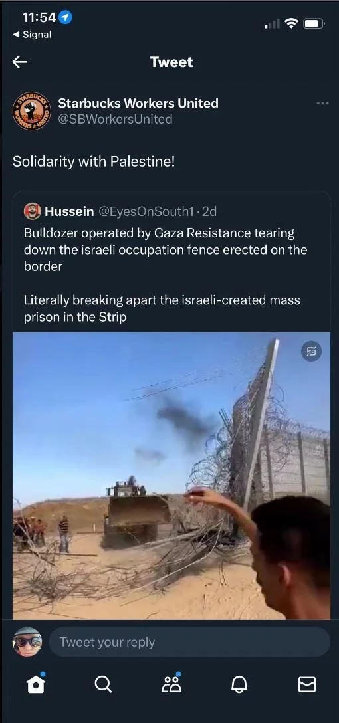The image size is (339, 723).
Task: Tap Hussein's small avatar in quoted tweet
Action: (x=33, y=211)
